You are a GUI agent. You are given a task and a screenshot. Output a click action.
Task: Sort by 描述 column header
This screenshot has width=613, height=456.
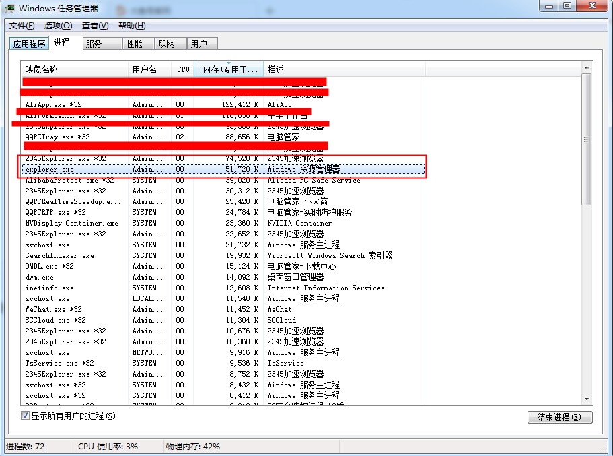pos(344,69)
